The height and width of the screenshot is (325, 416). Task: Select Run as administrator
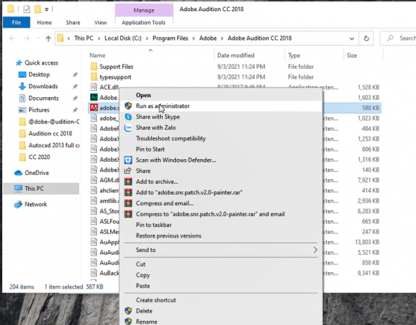(x=162, y=106)
